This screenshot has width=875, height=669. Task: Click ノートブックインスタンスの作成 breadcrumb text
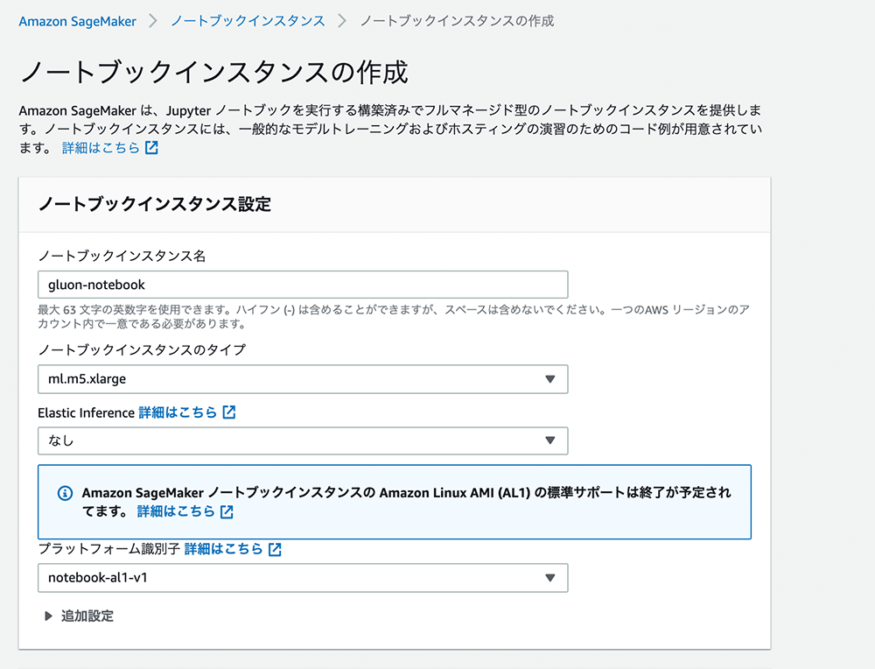(x=457, y=21)
